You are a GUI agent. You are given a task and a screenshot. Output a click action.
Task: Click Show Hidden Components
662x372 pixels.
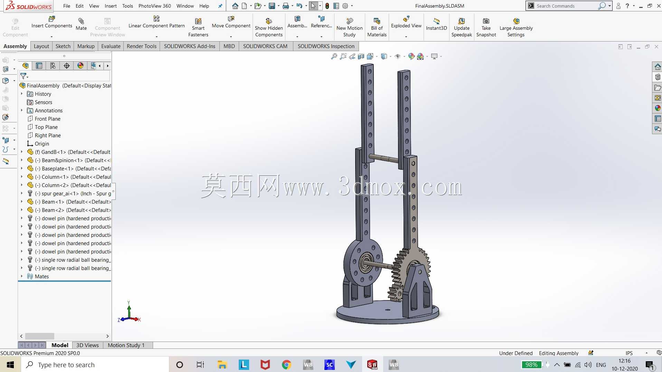pyautogui.click(x=269, y=27)
